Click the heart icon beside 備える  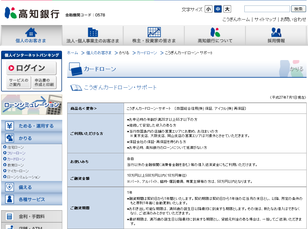click(x=9, y=187)
